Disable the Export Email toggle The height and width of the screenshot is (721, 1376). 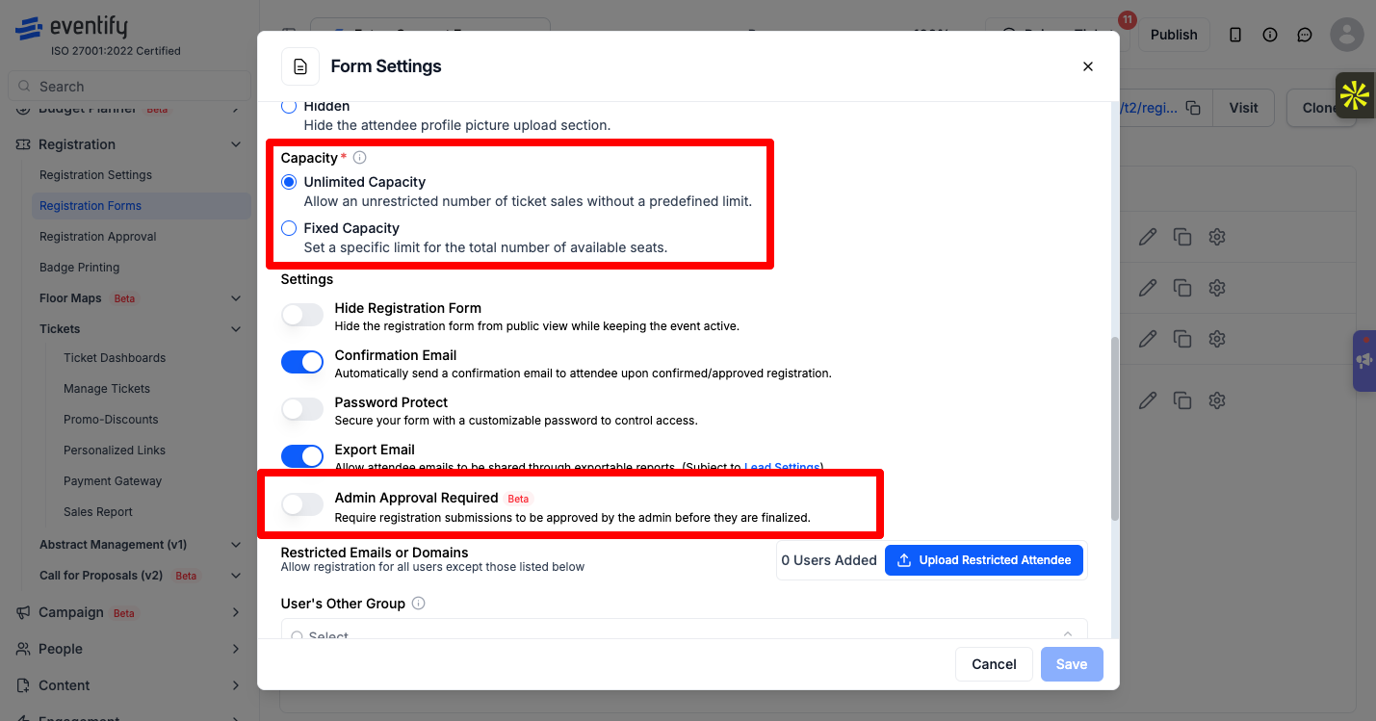[x=302, y=456]
